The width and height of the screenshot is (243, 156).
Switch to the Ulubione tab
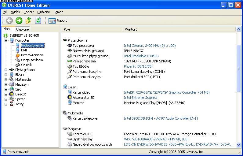[x=23, y=29]
